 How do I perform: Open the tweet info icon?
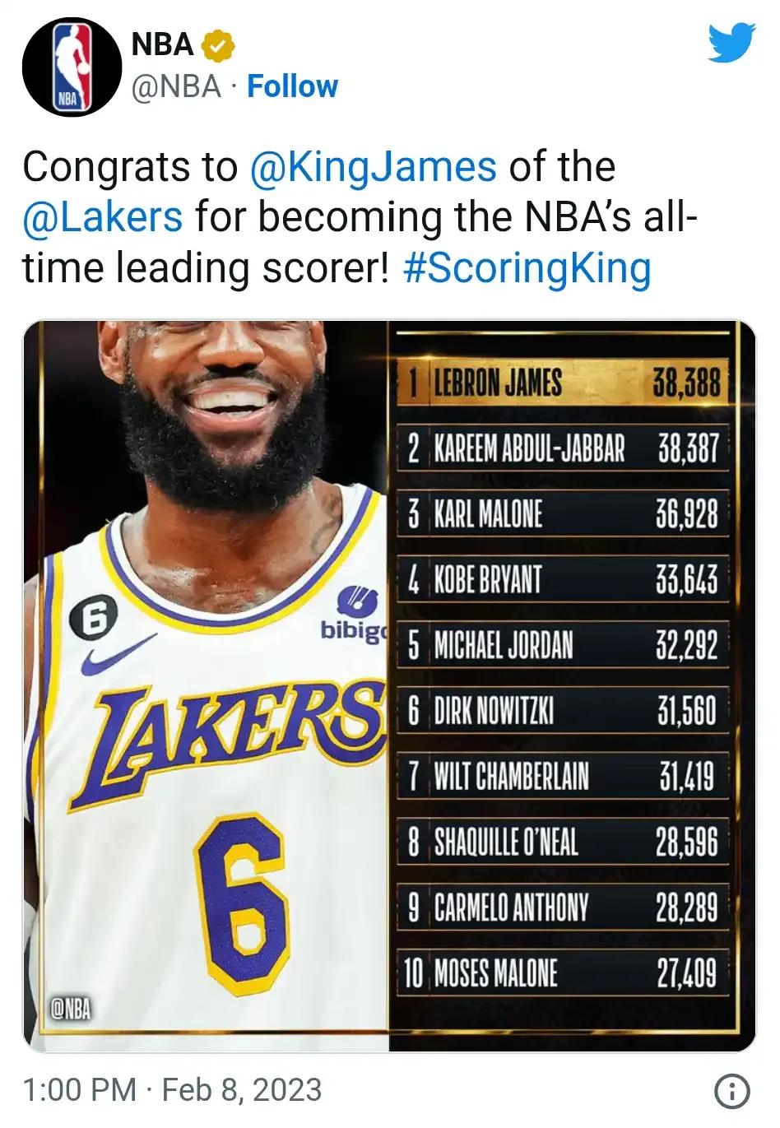732,1091
